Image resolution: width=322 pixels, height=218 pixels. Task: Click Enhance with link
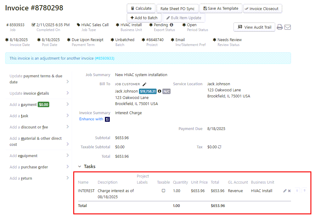pos(91,119)
